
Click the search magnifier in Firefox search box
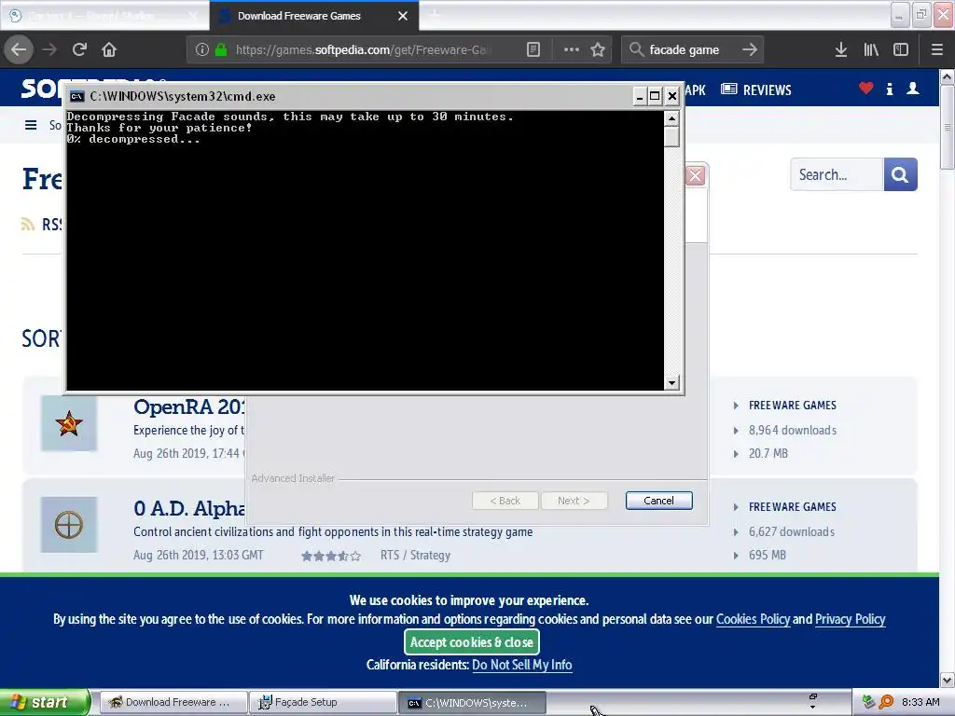[x=636, y=49]
